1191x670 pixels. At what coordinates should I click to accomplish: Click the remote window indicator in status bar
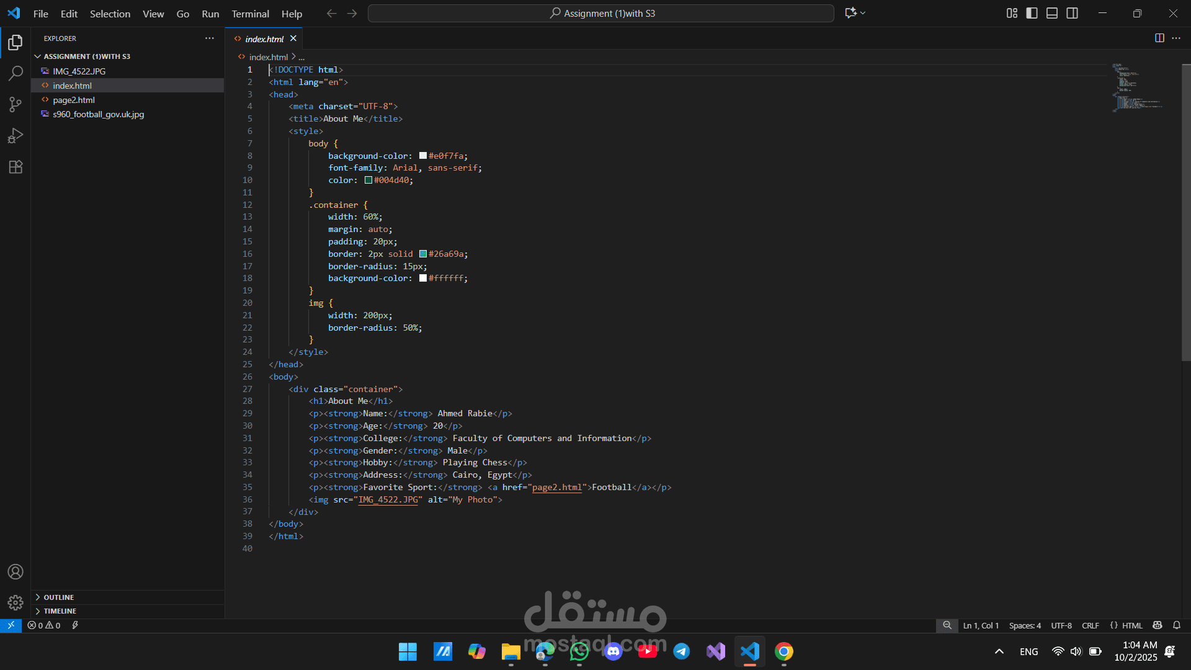coord(11,625)
